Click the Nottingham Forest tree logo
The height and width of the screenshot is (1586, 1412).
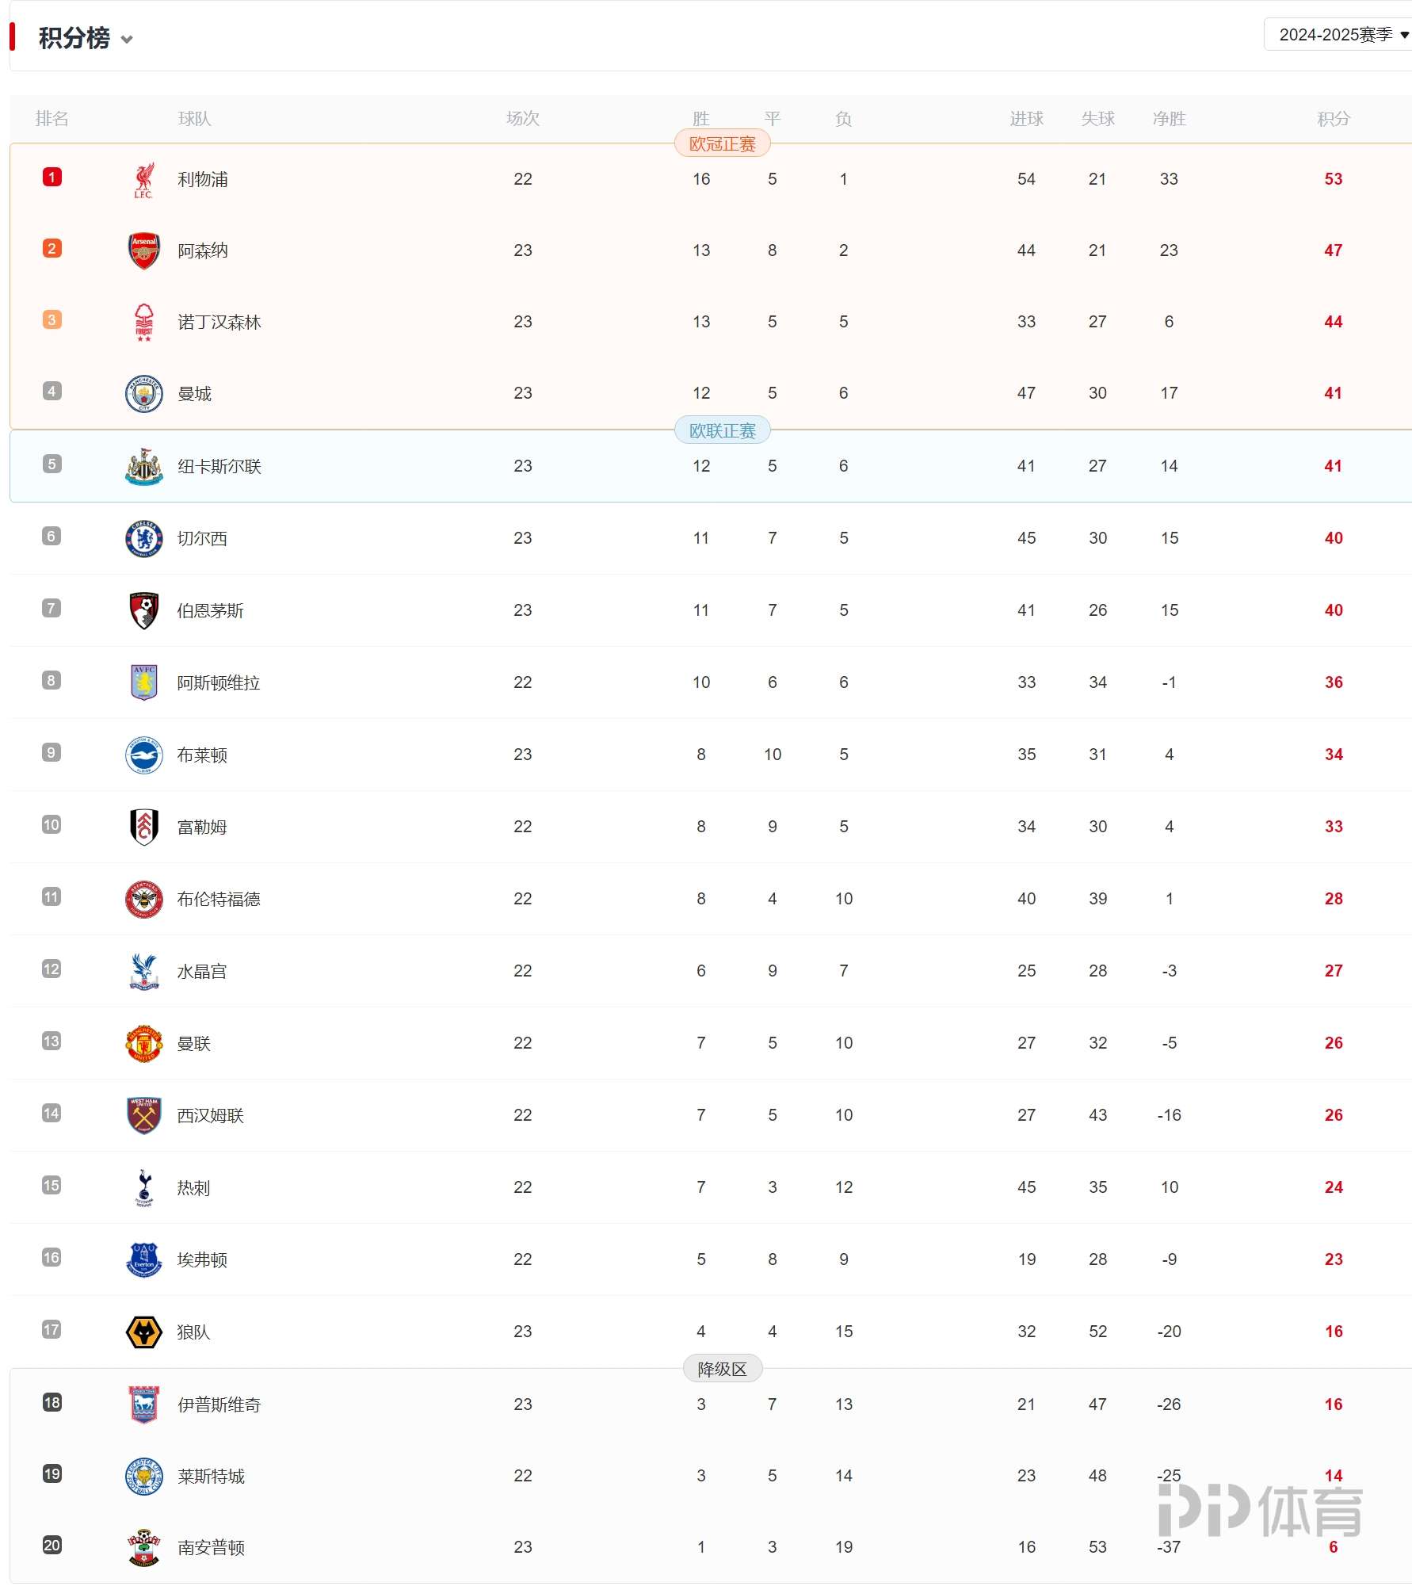pos(143,323)
